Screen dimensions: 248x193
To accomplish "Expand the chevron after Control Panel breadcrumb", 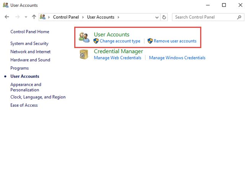I will tap(83, 17).
